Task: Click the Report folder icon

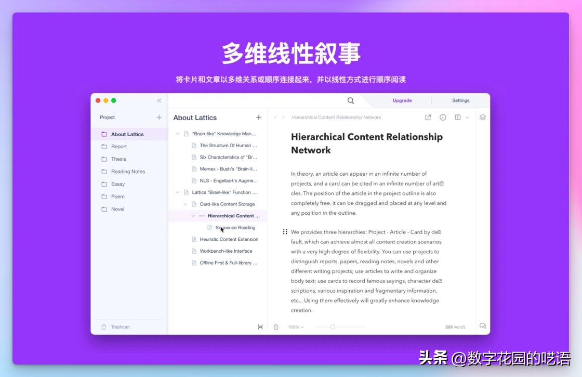Action: tap(104, 147)
